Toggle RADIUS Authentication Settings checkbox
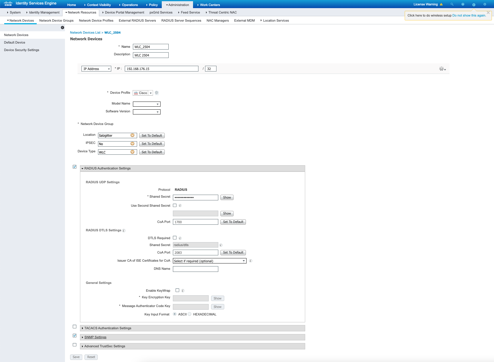Screen dimensions: 494x362 75,167
